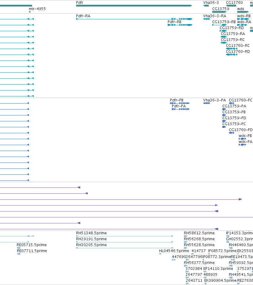Image resolution: width=253 pixels, height=285 pixels.
Task: Open the EP14110.3prime EST label
Action: point(218,269)
